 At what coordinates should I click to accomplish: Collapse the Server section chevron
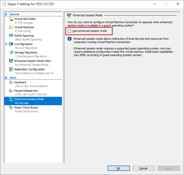click(6, 14)
